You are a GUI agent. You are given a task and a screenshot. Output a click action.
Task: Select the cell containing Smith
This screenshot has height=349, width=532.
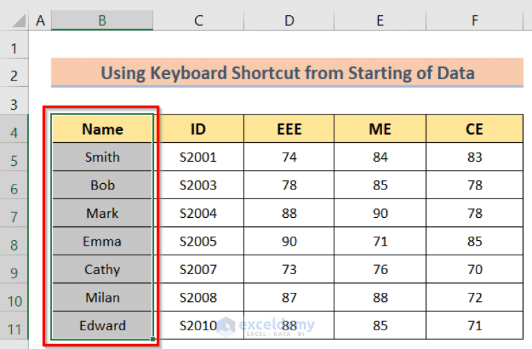(102, 157)
